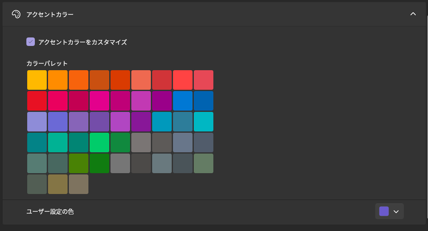The image size is (428, 231).
Task: Pick the darkest navy blue swatch
Action: 204,101
